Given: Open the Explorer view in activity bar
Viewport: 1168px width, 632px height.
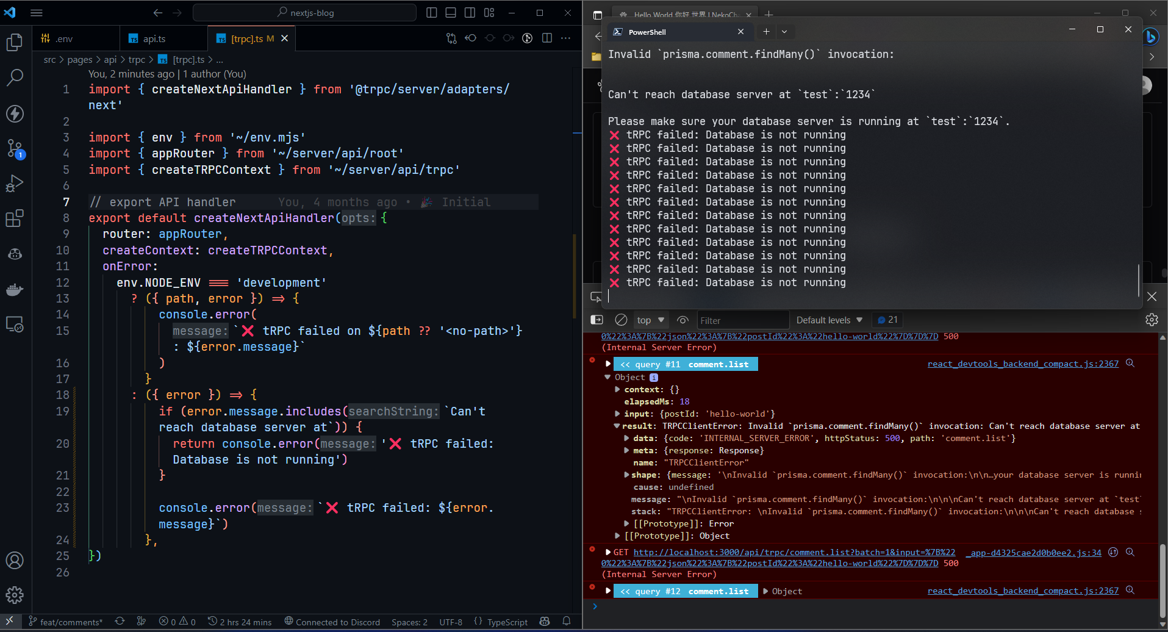Looking at the screenshot, I should (x=15, y=42).
